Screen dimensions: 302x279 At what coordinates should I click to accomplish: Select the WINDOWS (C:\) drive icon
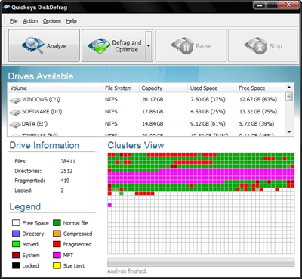point(15,101)
